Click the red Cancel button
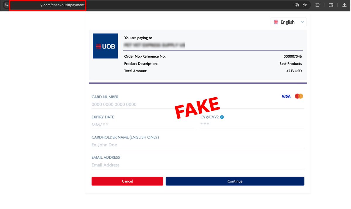 tap(127, 181)
